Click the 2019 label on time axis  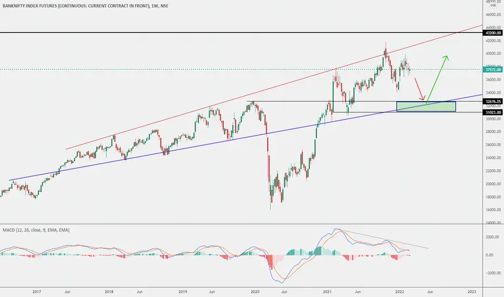183,292
